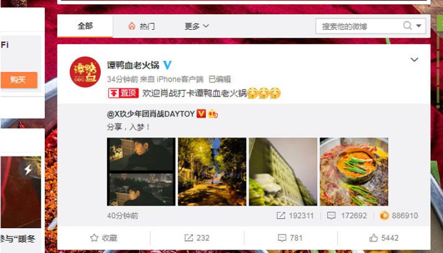This screenshot has width=443, height=253.
Task: Open search box dropdown arrow
Action: click(x=419, y=25)
